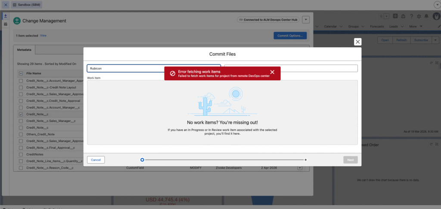Open the Salesforce Help question mark icon

click(411, 16)
